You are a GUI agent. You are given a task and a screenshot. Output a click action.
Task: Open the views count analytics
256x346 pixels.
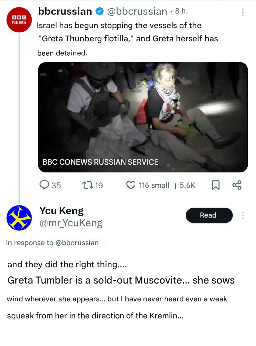tap(185, 185)
